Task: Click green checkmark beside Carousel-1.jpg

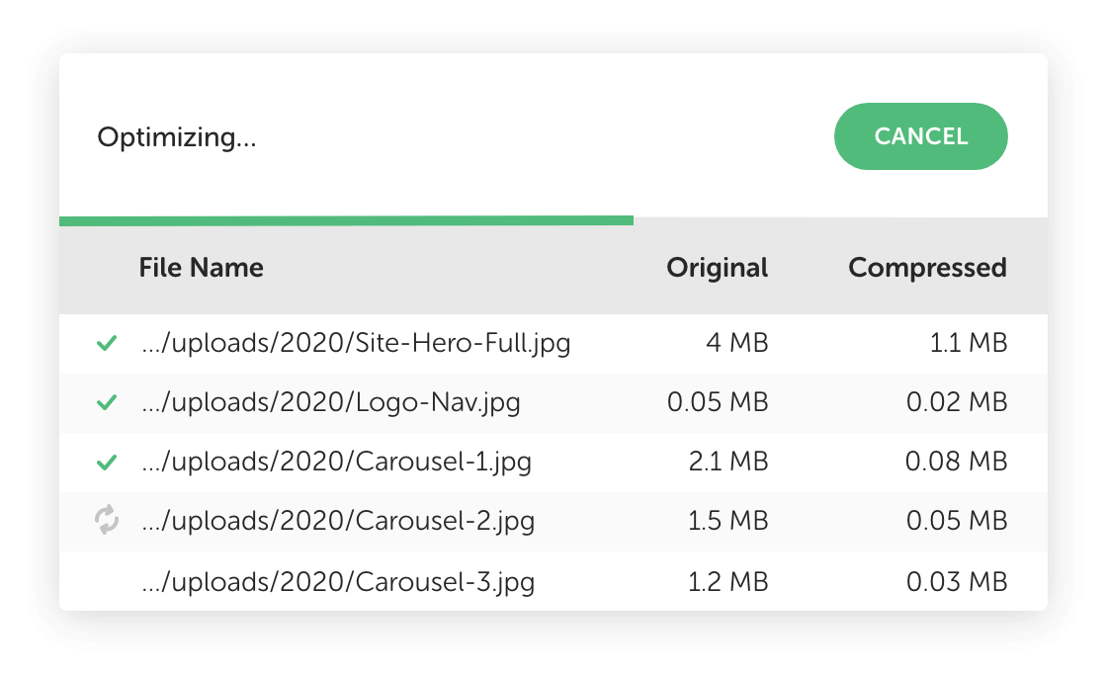Action: (x=107, y=463)
